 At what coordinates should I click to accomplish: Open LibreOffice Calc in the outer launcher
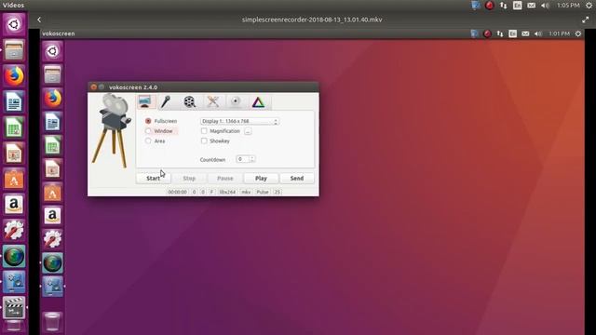click(x=14, y=127)
